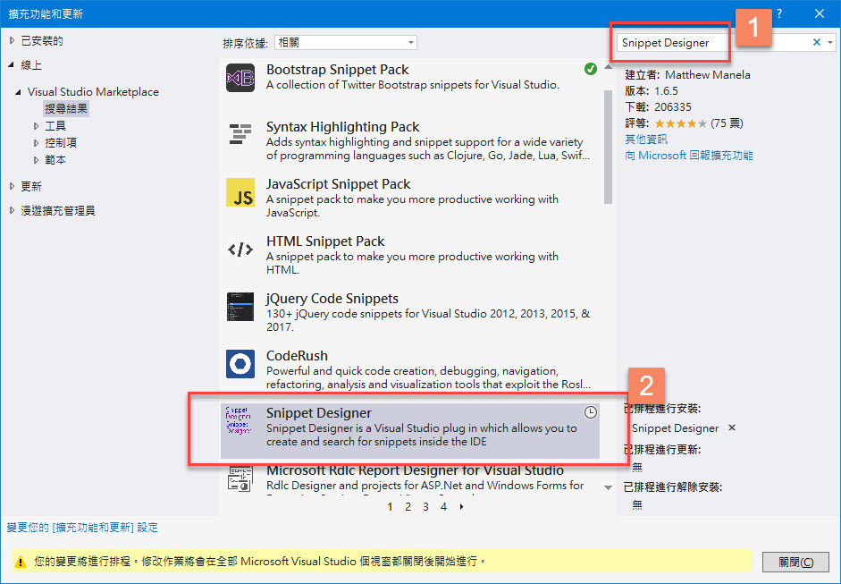
Task: Click the JavaScript Snippet Pack JS icon
Action: tap(240, 192)
